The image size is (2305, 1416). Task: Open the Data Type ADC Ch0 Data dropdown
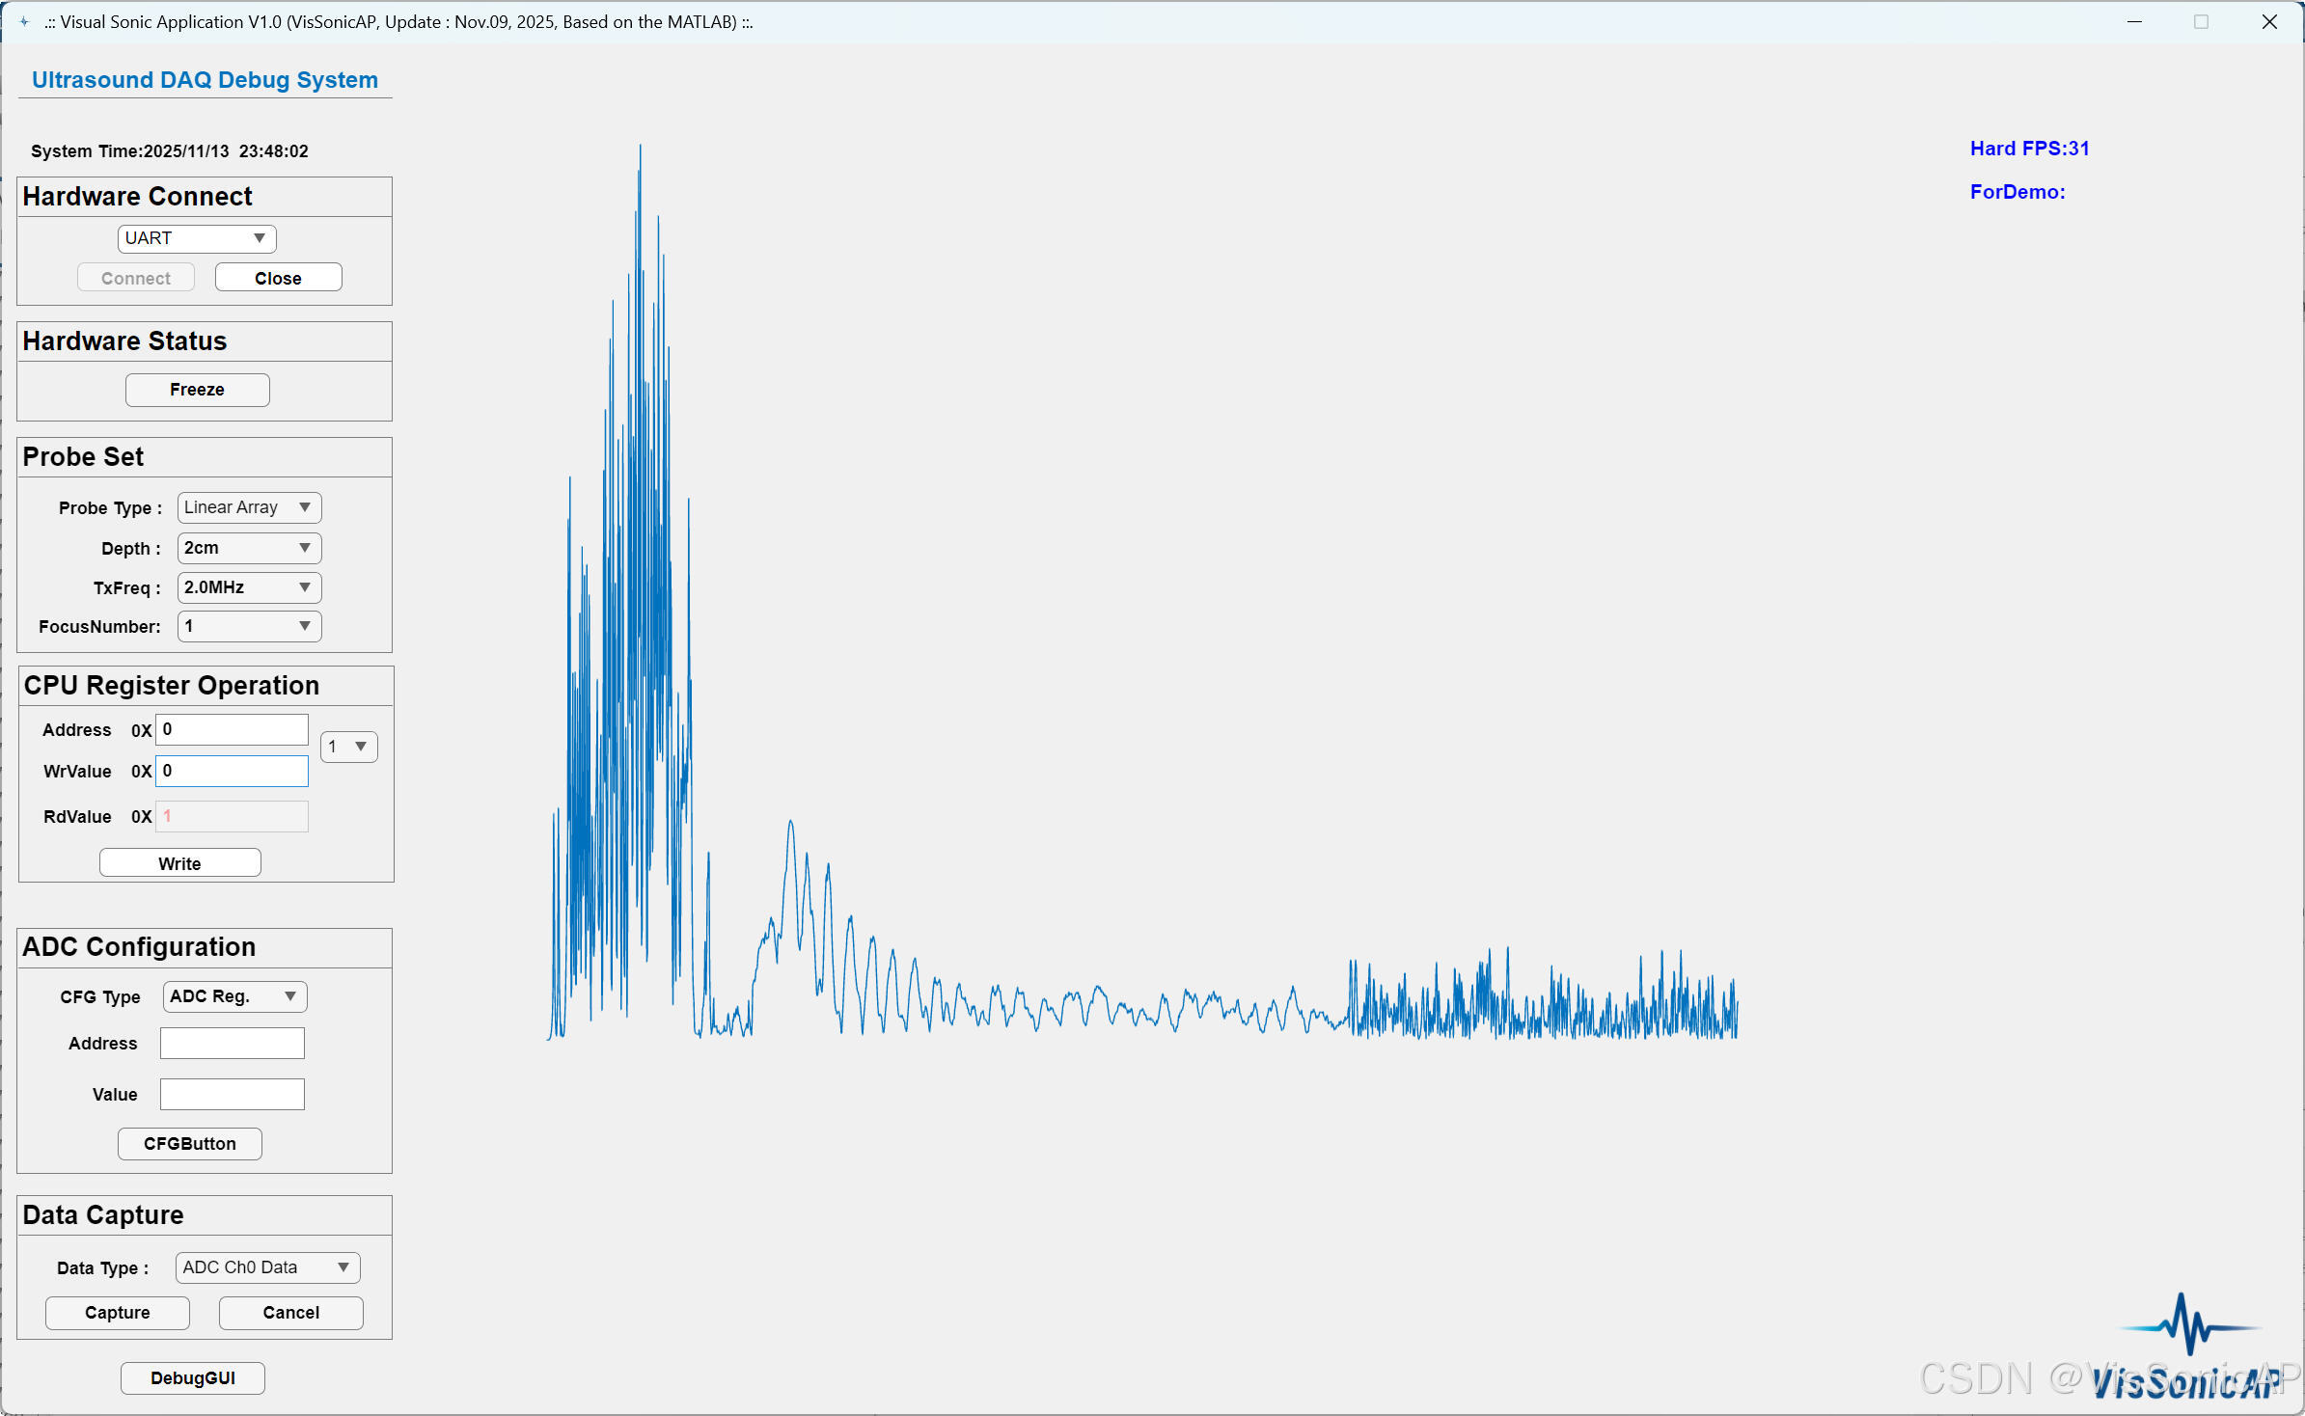point(267,1267)
